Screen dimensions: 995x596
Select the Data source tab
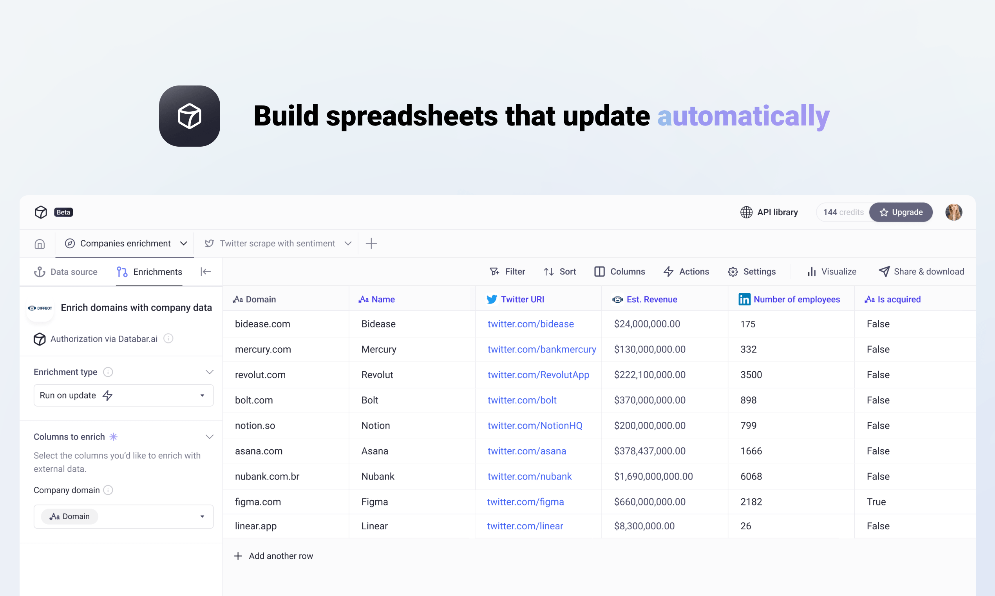pyautogui.click(x=66, y=271)
